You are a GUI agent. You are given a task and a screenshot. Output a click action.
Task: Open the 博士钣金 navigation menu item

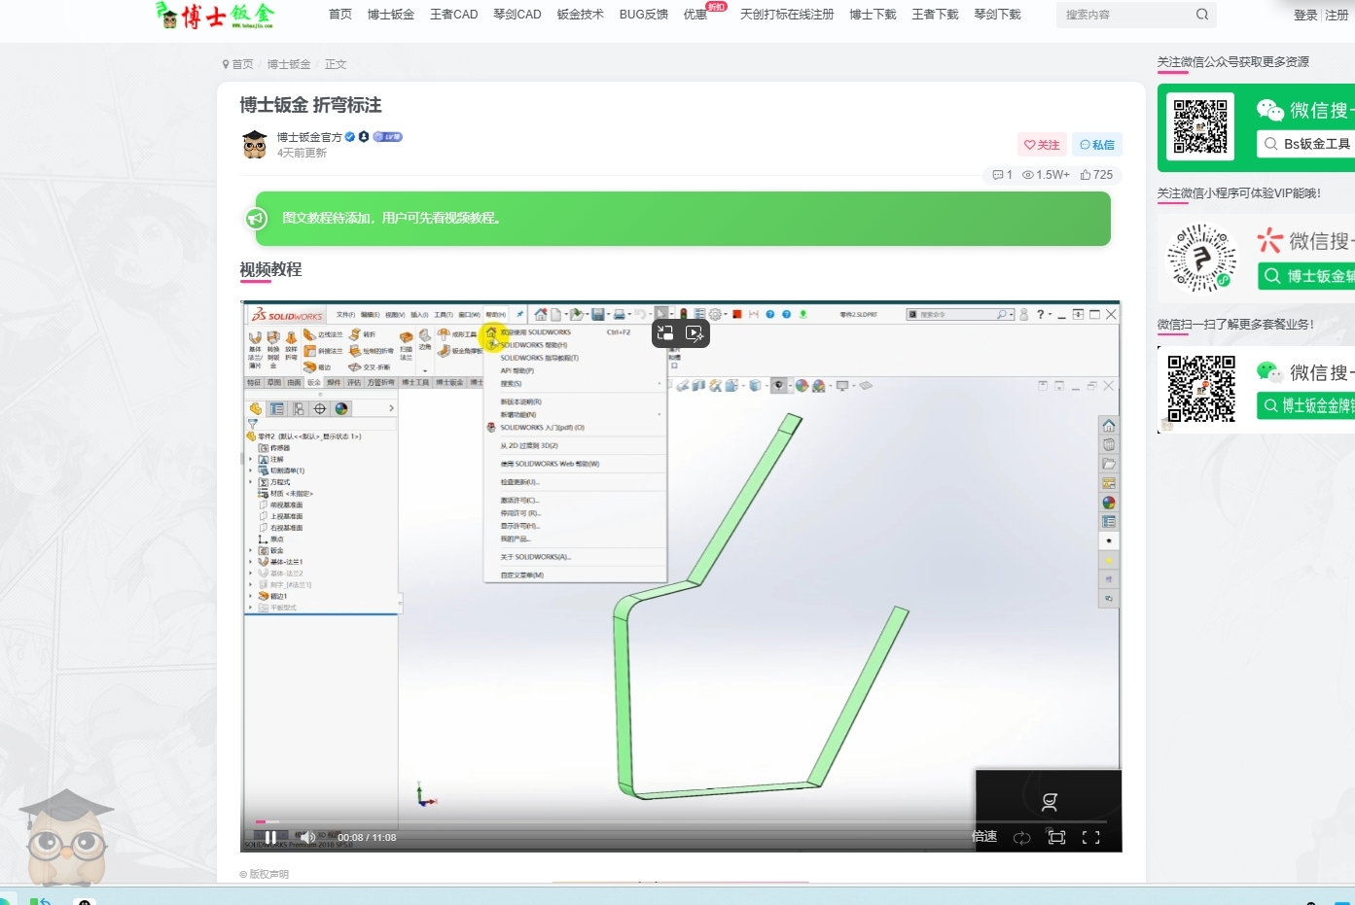point(391,15)
